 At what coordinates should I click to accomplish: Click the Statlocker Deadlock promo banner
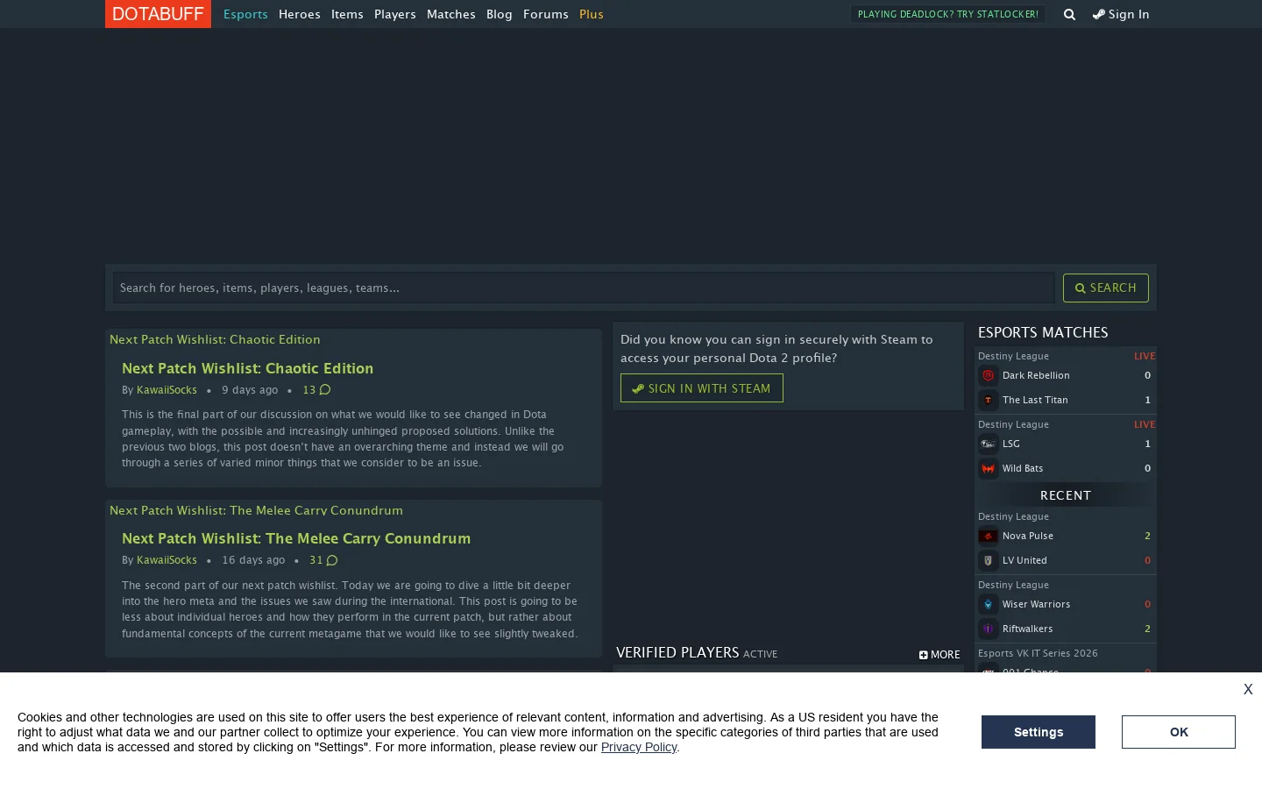[x=948, y=14]
